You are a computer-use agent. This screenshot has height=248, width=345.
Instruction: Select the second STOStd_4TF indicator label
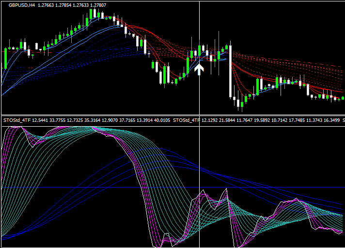[x=187, y=120]
